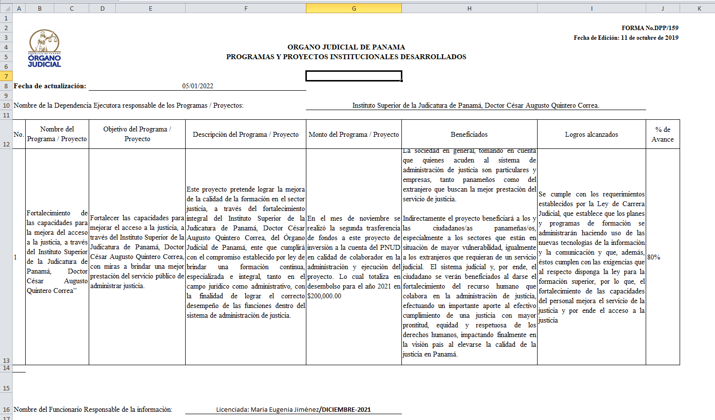Screen dimensions: 715x420
Task: Select row 6 header
Action: coord(6,66)
